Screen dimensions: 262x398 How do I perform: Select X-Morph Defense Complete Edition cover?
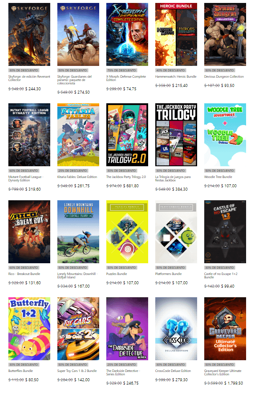pyautogui.click(x=127, y=34)
